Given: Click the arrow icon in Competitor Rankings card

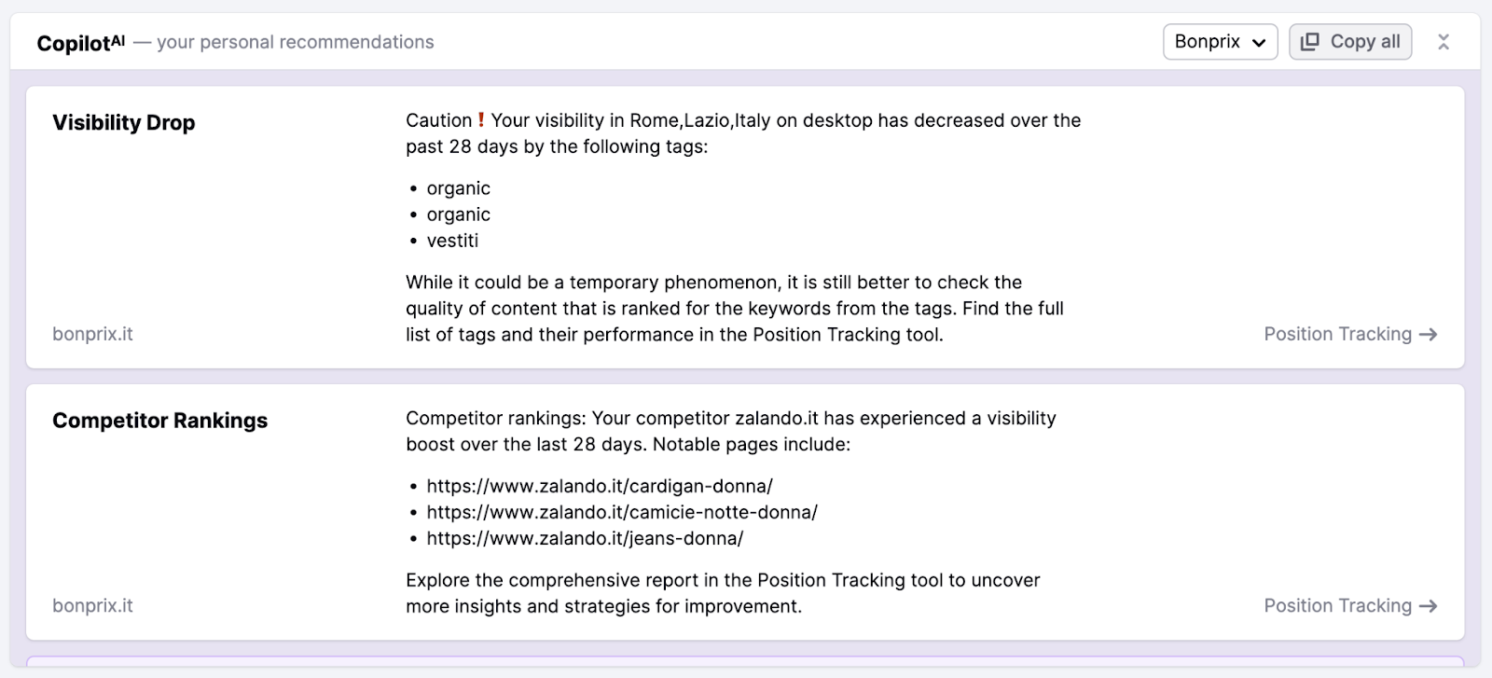Looking at the screenshot, I should click(1428, 606).
